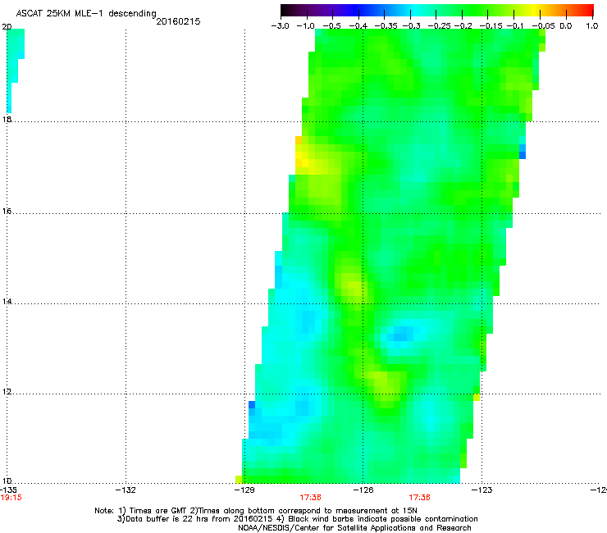Click the "-0.2" color bar label
This screenshot has height=533, width=607.
click(x=463, y=26)
